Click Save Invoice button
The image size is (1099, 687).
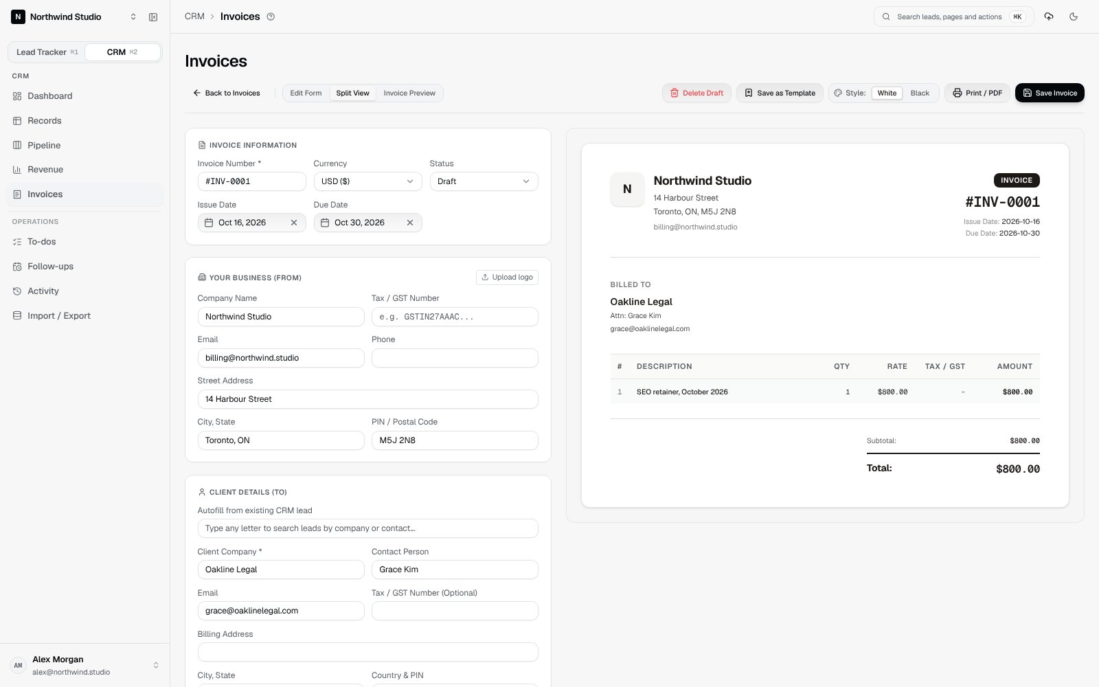[x=1050, y=93]
